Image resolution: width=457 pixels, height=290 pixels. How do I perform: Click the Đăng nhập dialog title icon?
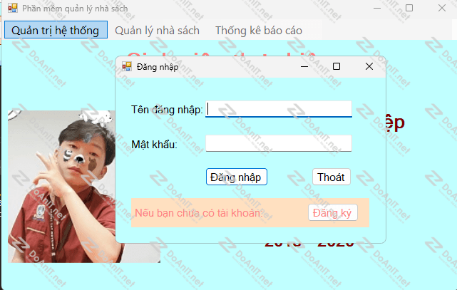point(127,66)
